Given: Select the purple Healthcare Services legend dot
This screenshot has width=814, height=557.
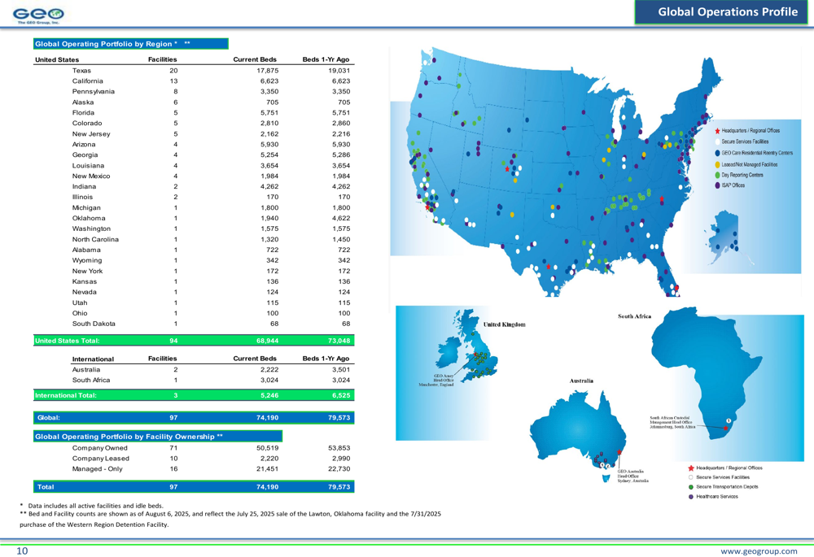Looking at the screenshot, I should 691,497.
